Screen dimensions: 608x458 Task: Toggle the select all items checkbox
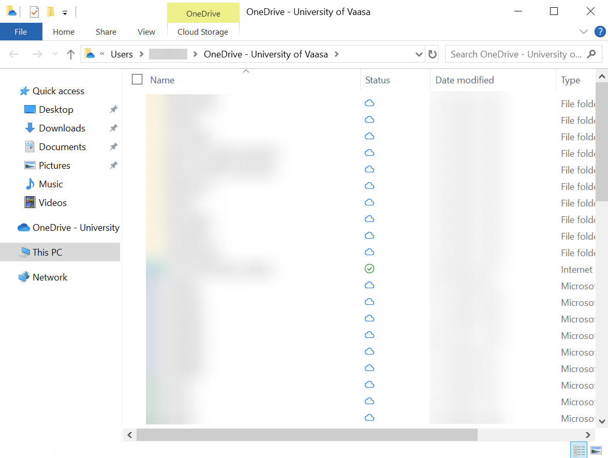click(137, 79)
